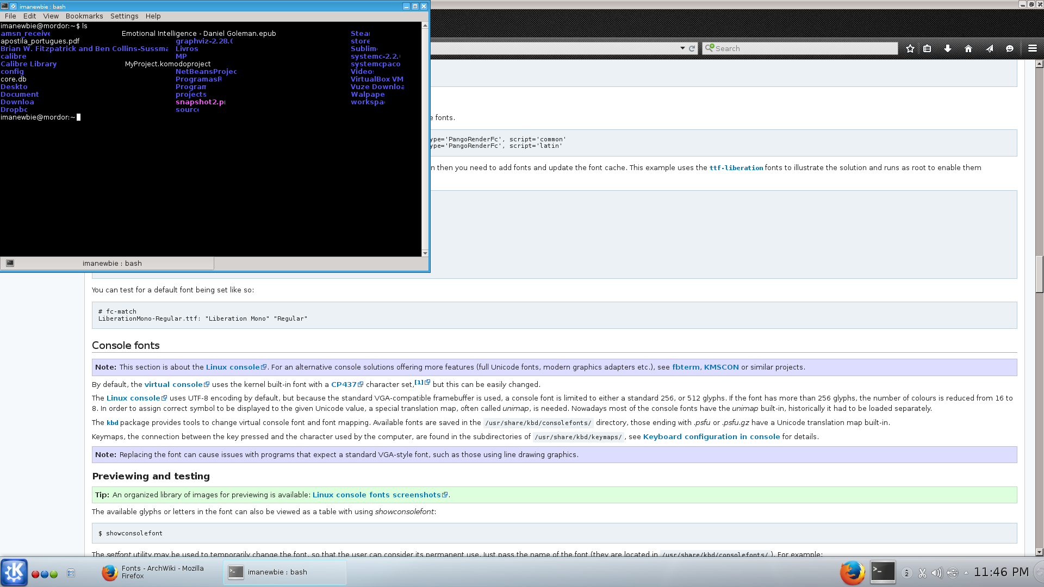Go to Firefox home page icon

tap(968, 49)
